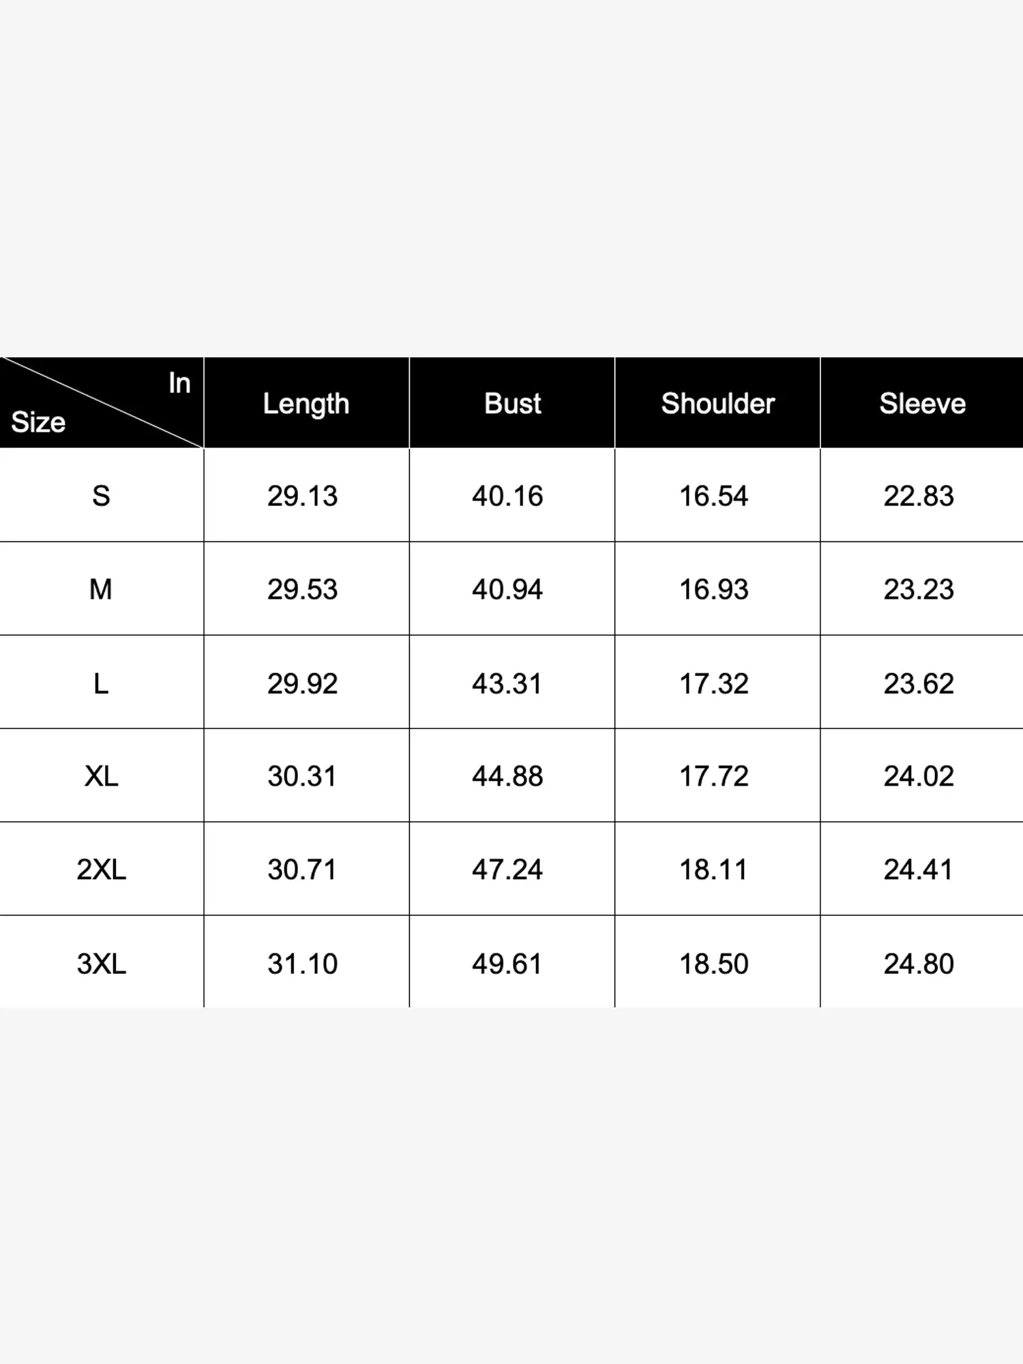Click the 29.13 length value for S

pyautogui.click(x=302, y=496)
